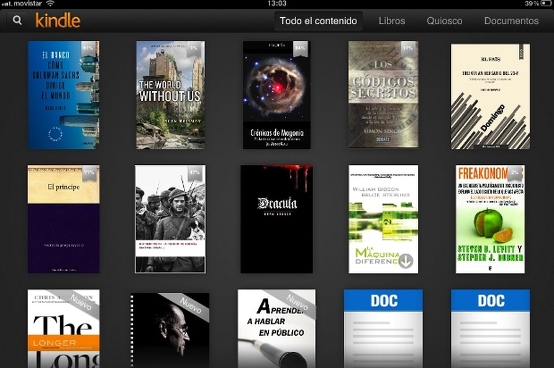
Task: Open El príncipe book cover
Action: click(63, 218)
